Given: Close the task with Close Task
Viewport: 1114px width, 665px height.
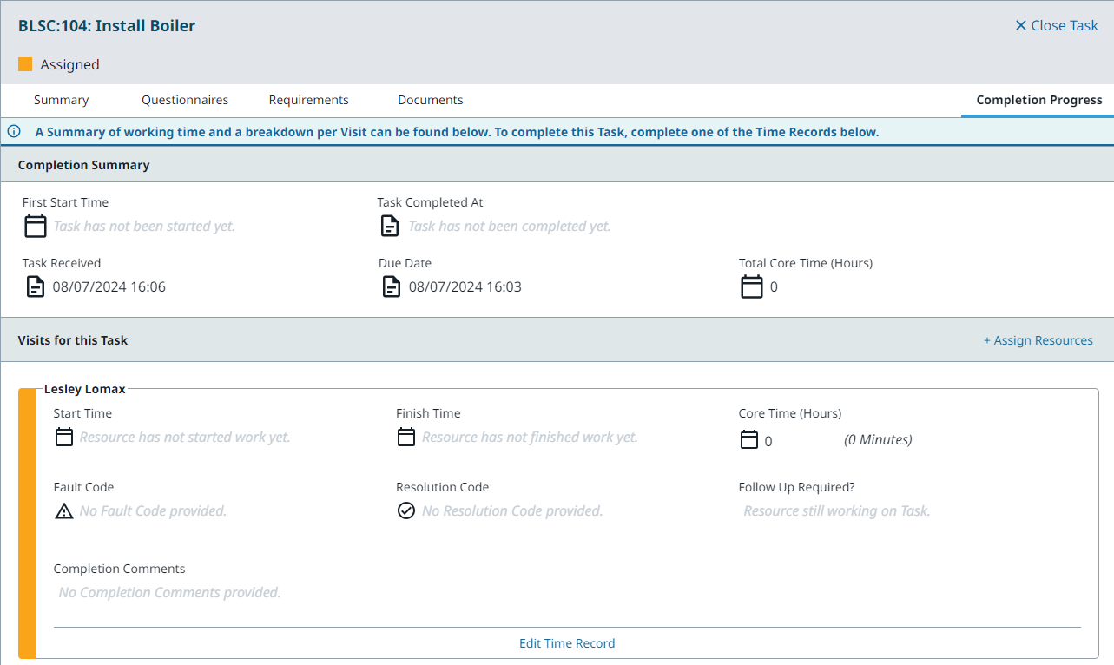Looking at the screenshot, I should tap(1057, 25).
